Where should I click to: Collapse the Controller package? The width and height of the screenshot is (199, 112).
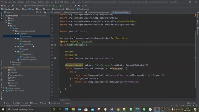[16, 34]
